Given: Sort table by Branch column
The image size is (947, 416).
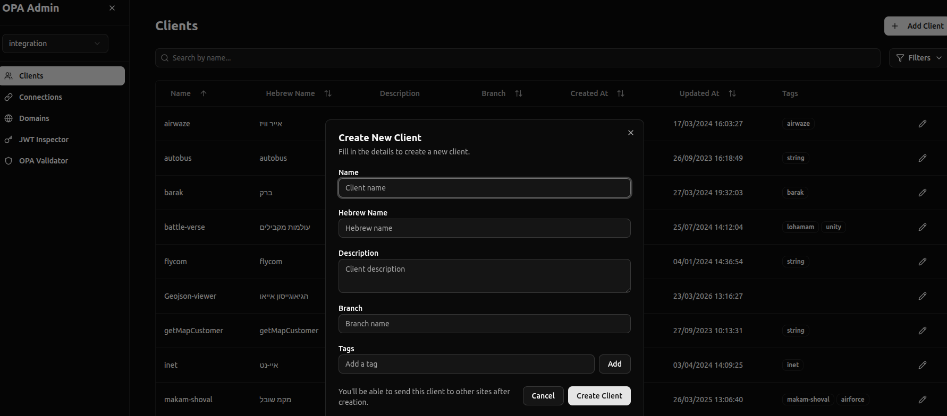Looking at the screenshot, I should click(502, 93).
